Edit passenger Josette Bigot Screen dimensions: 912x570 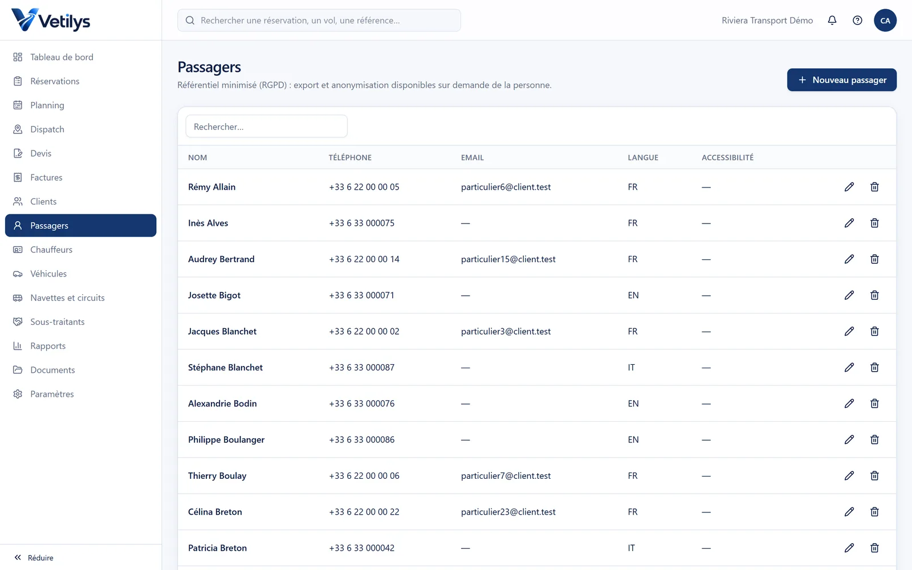pos(849,295)
